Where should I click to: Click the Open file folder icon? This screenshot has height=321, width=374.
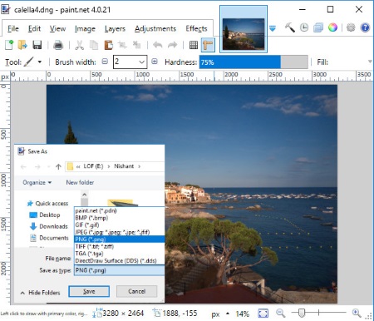pos(22,45)
